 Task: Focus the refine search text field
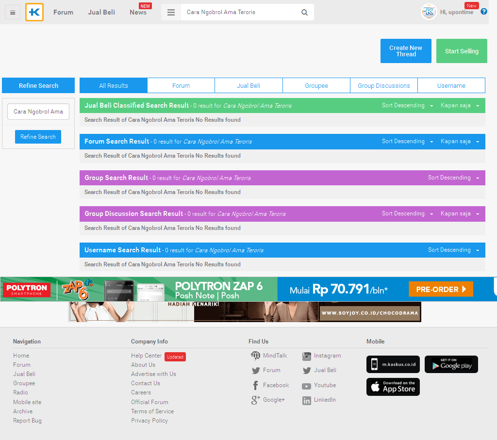[x=38, y=112]
